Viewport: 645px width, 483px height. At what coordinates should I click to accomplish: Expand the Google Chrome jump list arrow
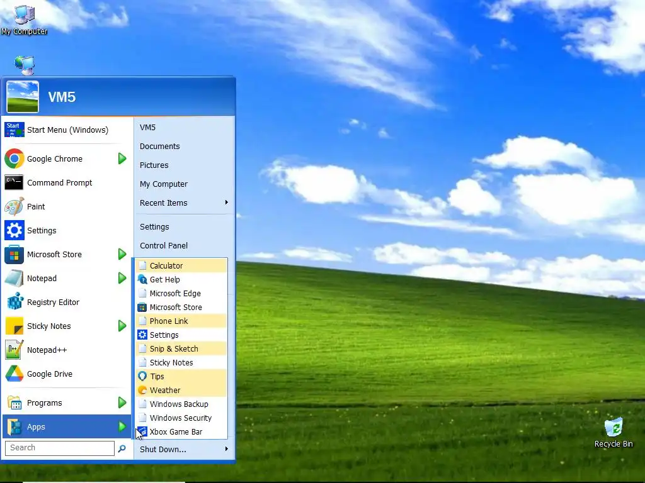122,158
